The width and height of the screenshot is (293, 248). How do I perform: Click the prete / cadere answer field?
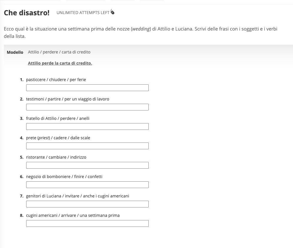(x=87, y=146)
